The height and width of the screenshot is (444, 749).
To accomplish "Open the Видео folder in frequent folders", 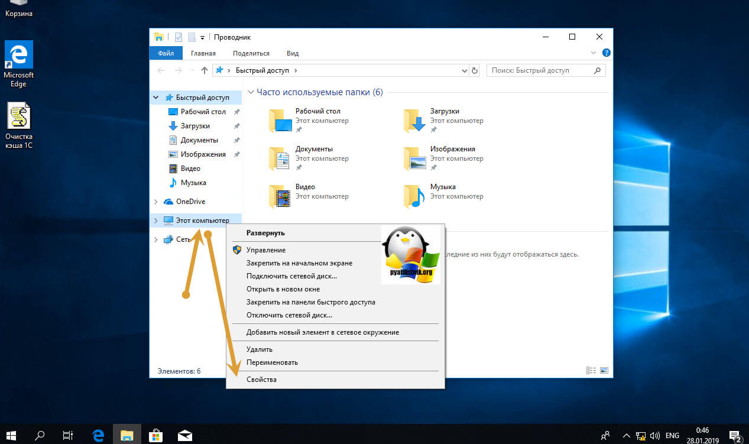I will coord(280,196).
